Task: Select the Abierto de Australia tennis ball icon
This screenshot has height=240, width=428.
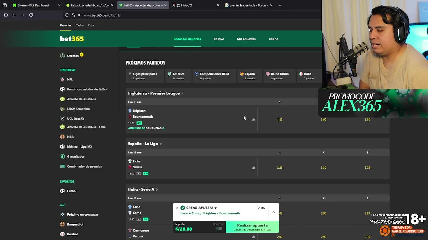Action: tap(62, 99)
